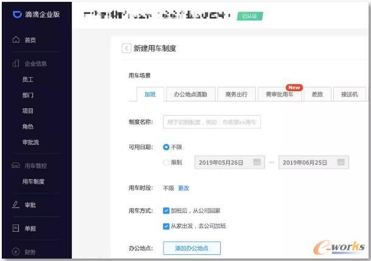
Task: Click the 制度名称 text input field
Action: pyautogui.click(x=212, y=123)
